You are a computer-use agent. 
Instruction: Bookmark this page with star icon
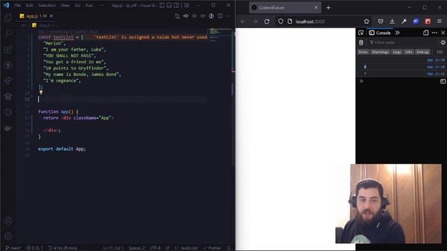[366, 22]
